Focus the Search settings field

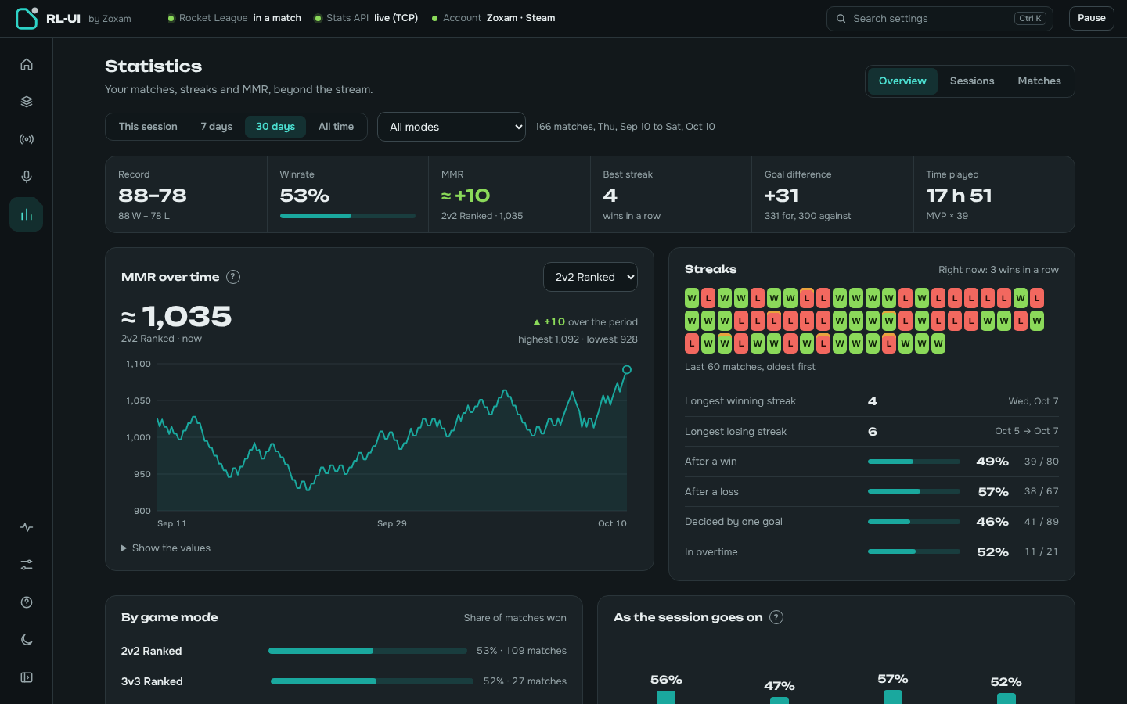940,19
